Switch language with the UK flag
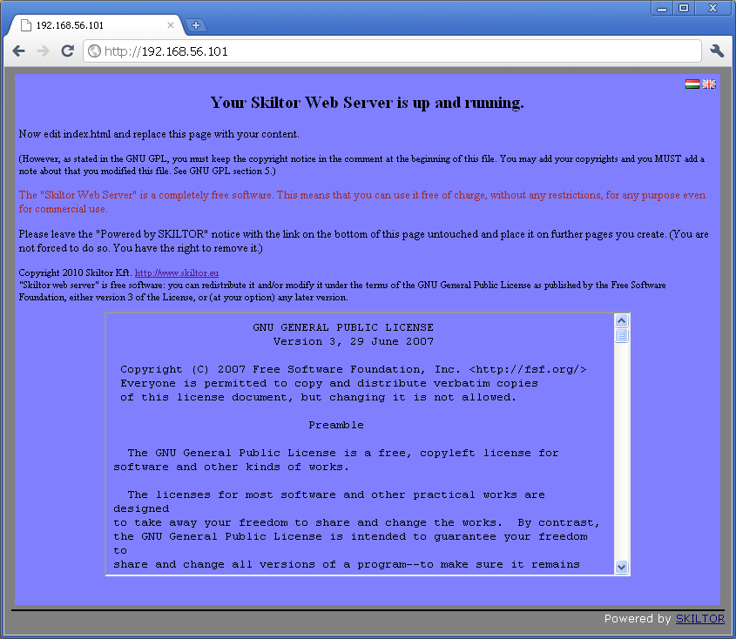 [709, 84]
